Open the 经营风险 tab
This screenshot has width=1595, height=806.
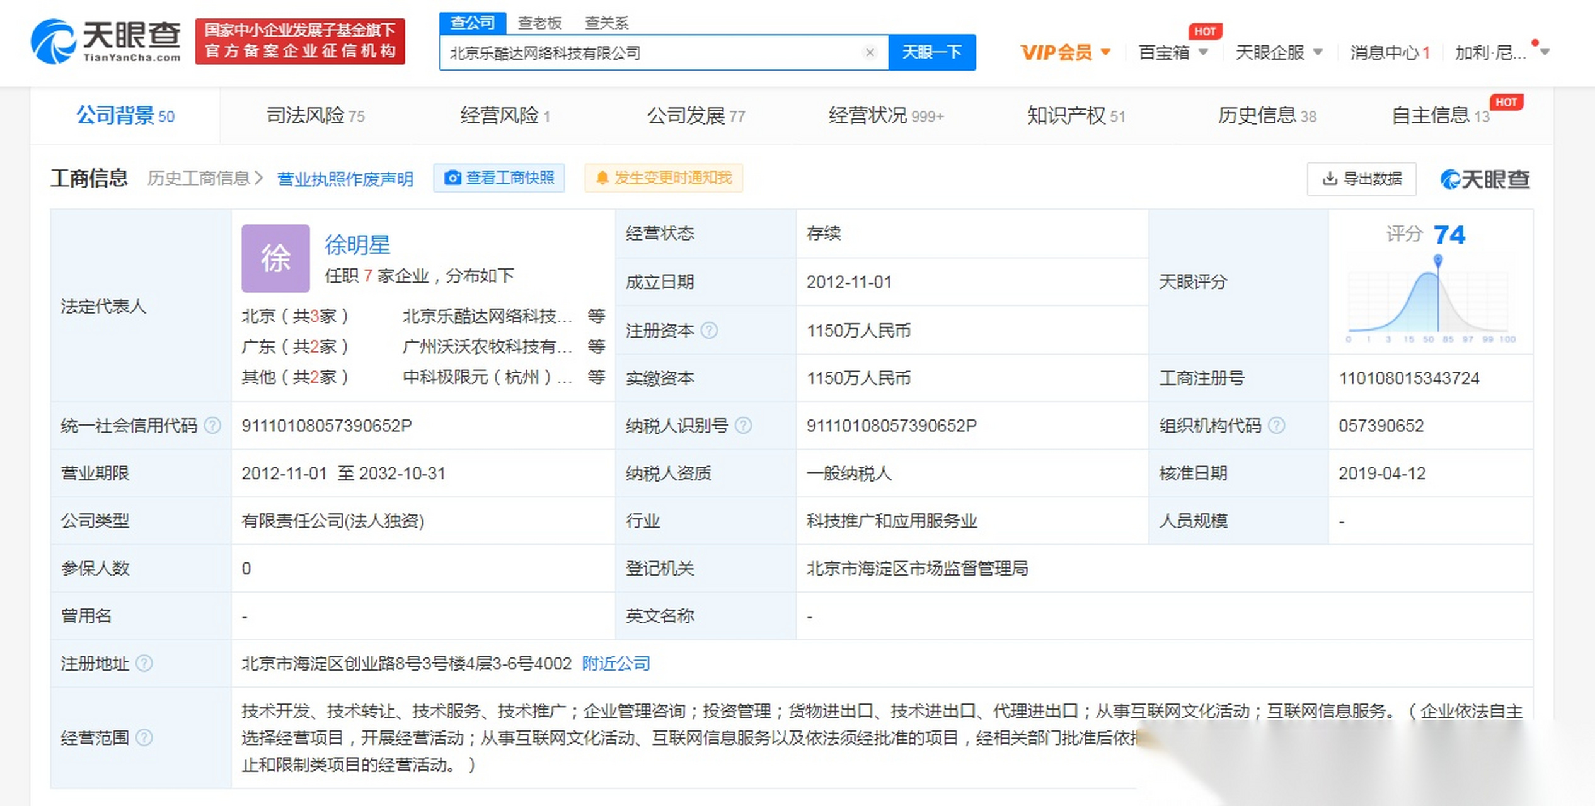(505, 116)
